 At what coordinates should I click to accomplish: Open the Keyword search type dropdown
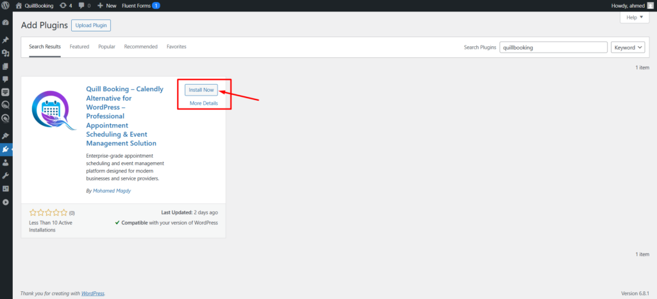click(628, 47)
